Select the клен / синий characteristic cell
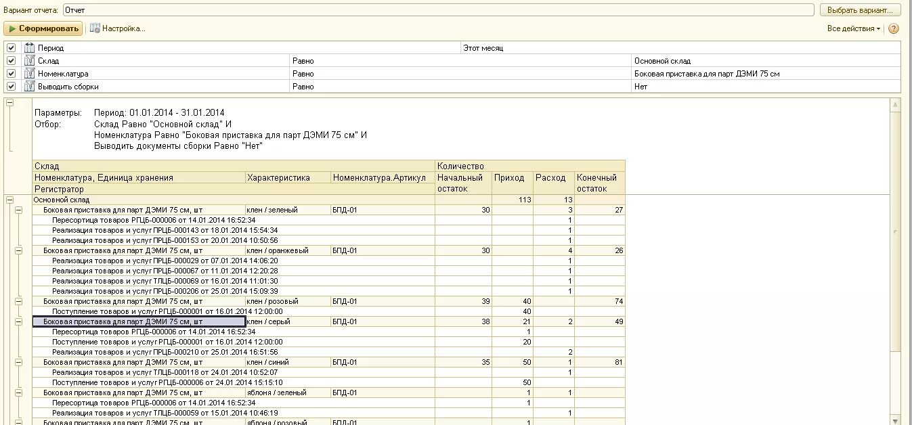Viewport: 912px width, 425px height. [288, 362]
